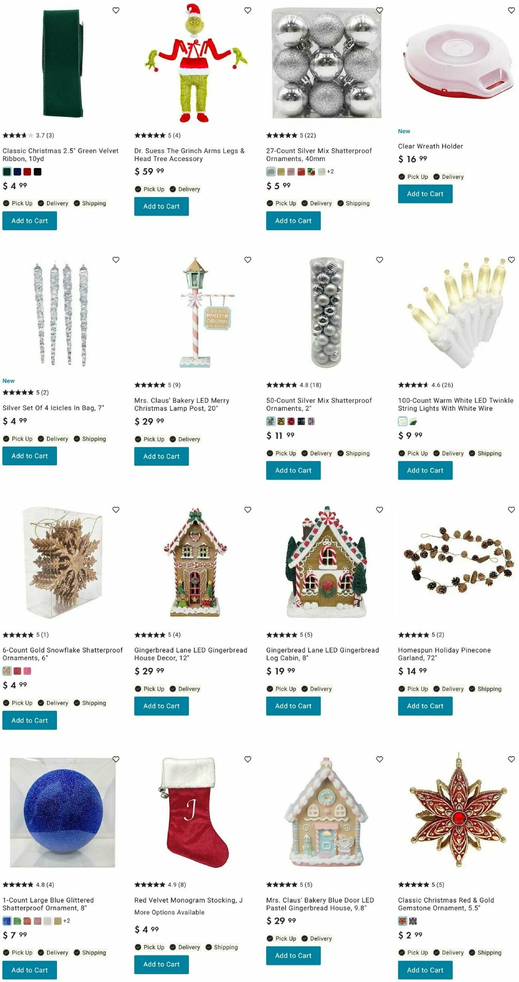This screenshot has width=519, height=982.
Task: Click heart on Gingerbread Log Cabin
Action: click(380, 510)
